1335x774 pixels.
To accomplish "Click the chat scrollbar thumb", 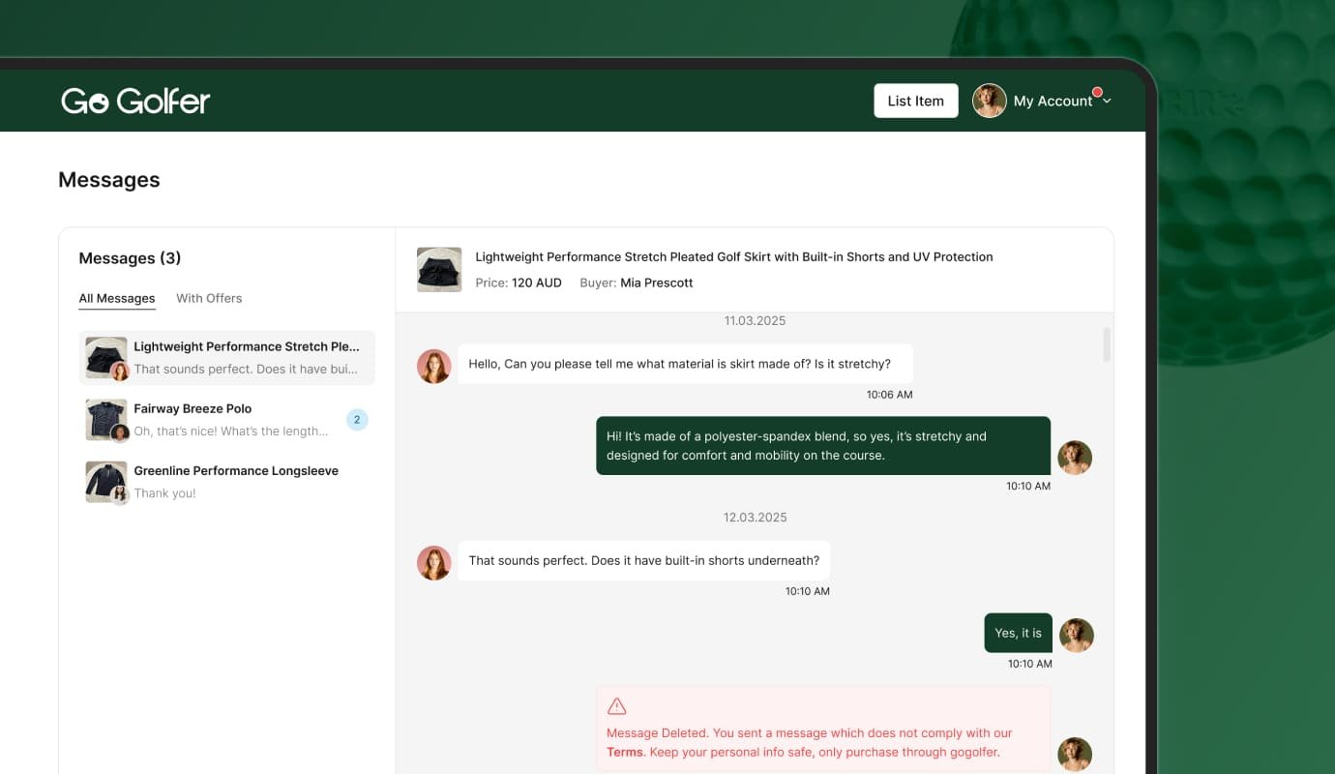I will pos(1107,344).
